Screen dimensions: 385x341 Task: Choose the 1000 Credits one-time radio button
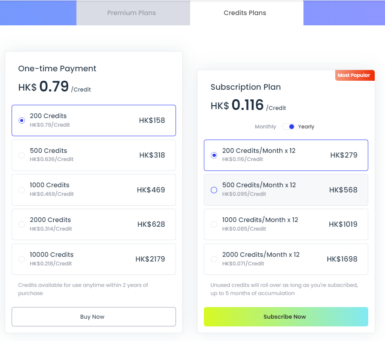coord(21,190)
